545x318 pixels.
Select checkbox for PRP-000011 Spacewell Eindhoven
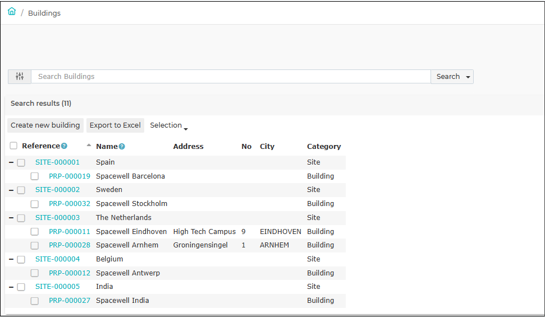[x=34, y=232]
